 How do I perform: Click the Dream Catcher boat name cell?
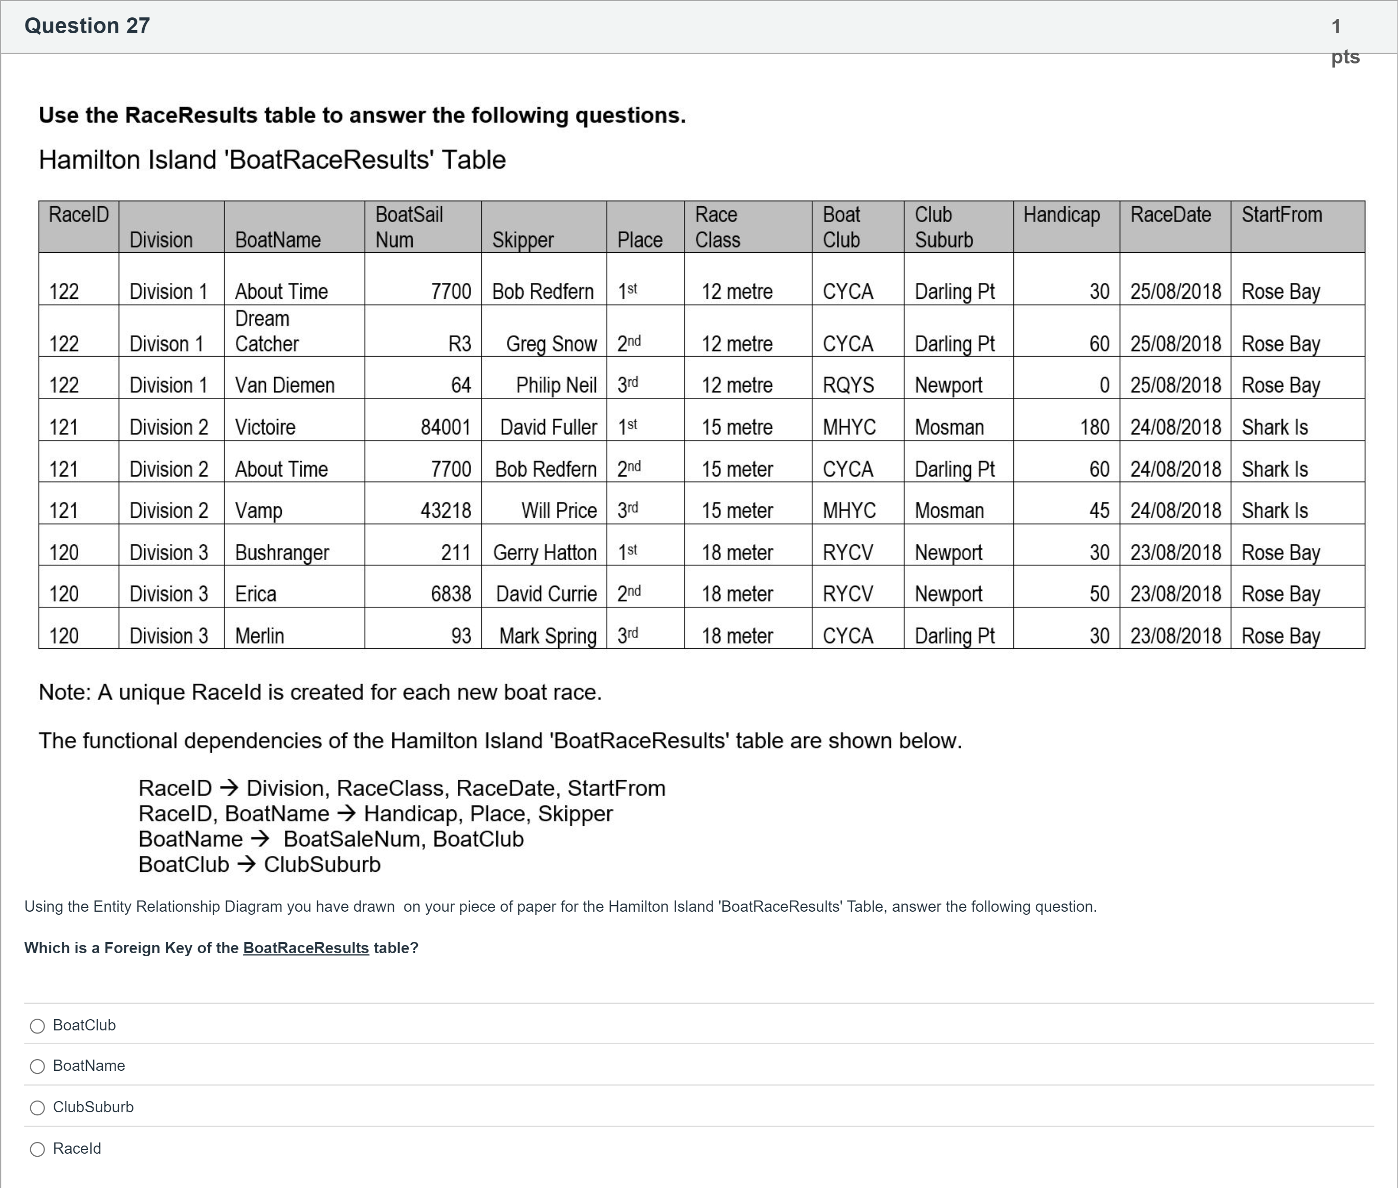tap(267, 332)
